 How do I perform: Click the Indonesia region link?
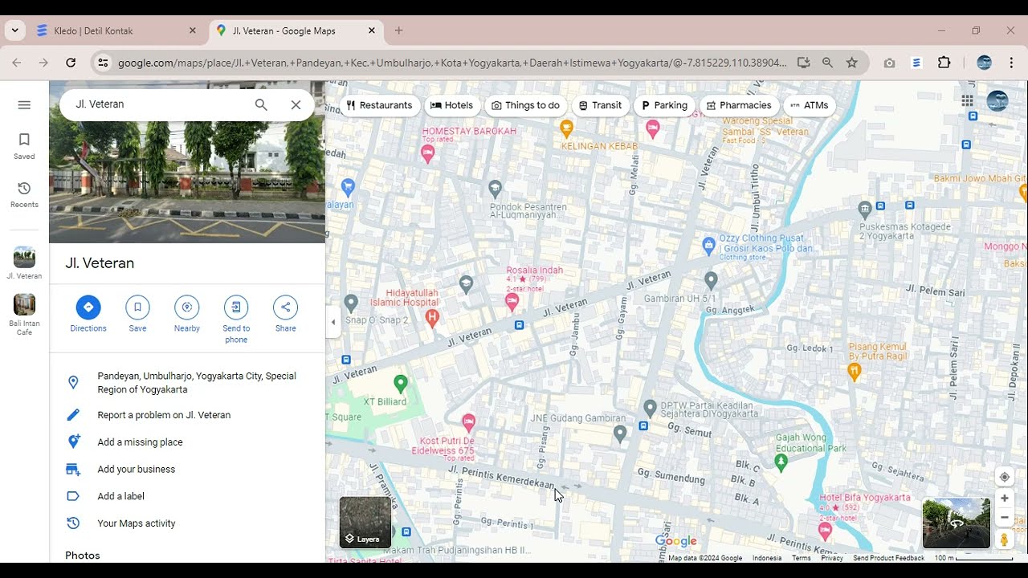click(767, 558)
